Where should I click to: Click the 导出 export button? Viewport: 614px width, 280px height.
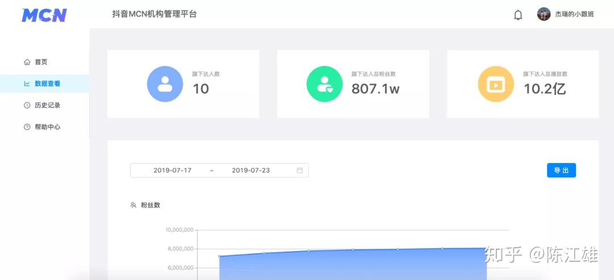click(561, 170)
